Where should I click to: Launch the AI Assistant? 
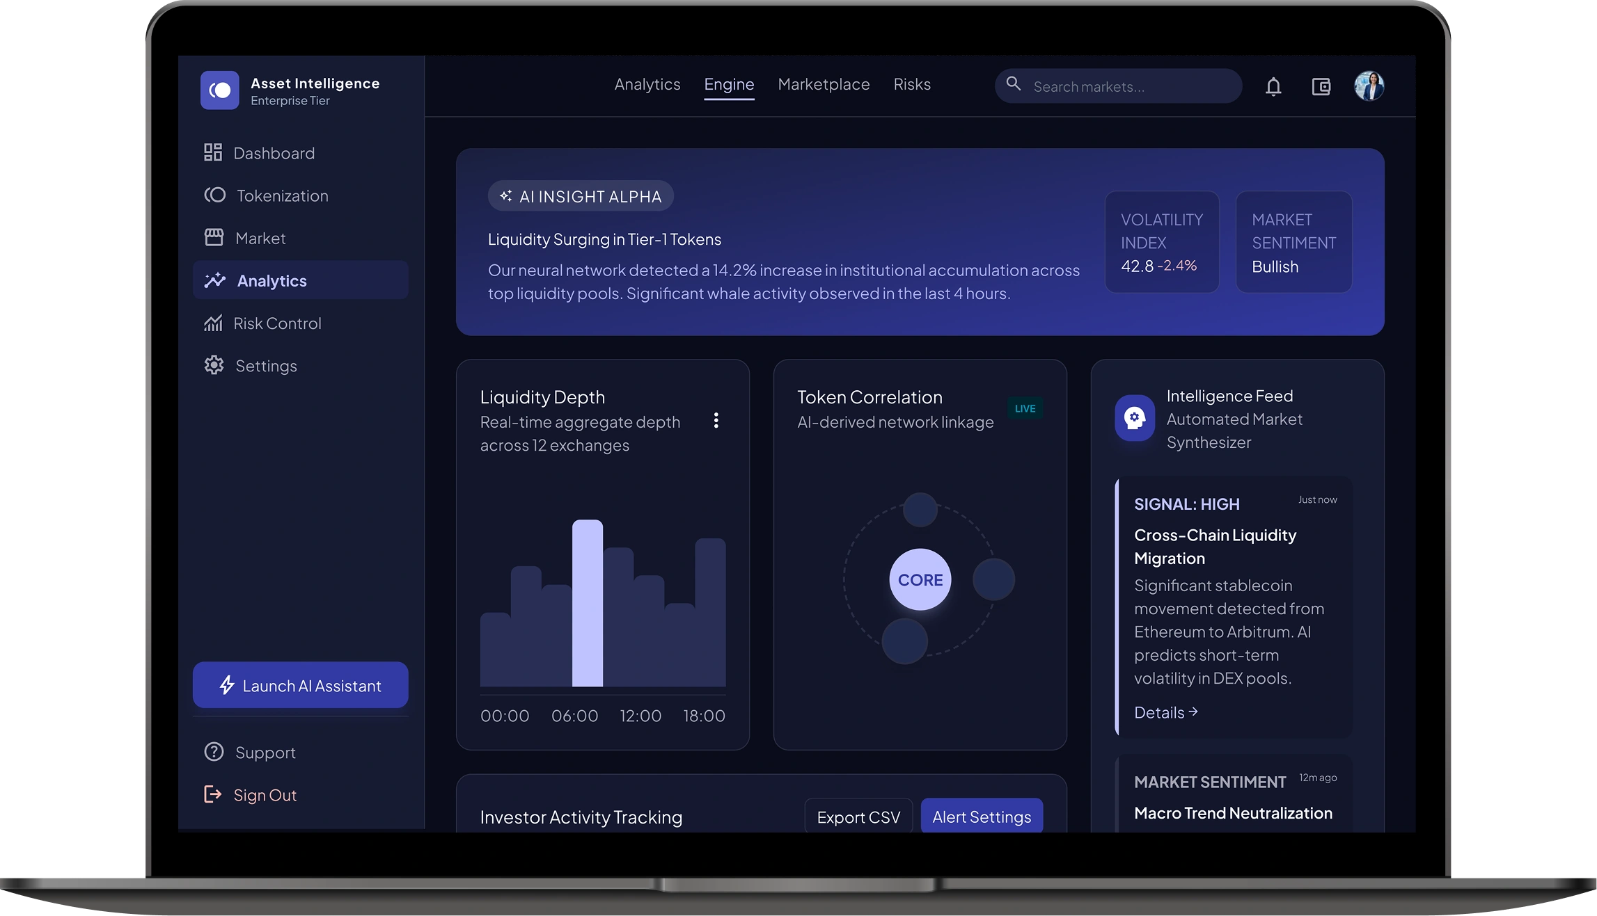click(x=300, y=686)
